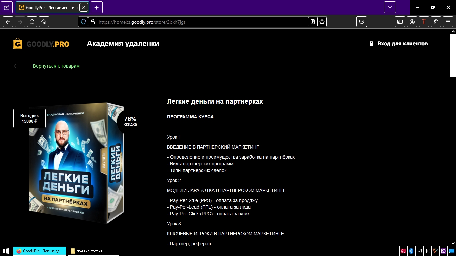456x256 pixels.
Task: Open the browser application hamburger menu
Action: point(448,22)
